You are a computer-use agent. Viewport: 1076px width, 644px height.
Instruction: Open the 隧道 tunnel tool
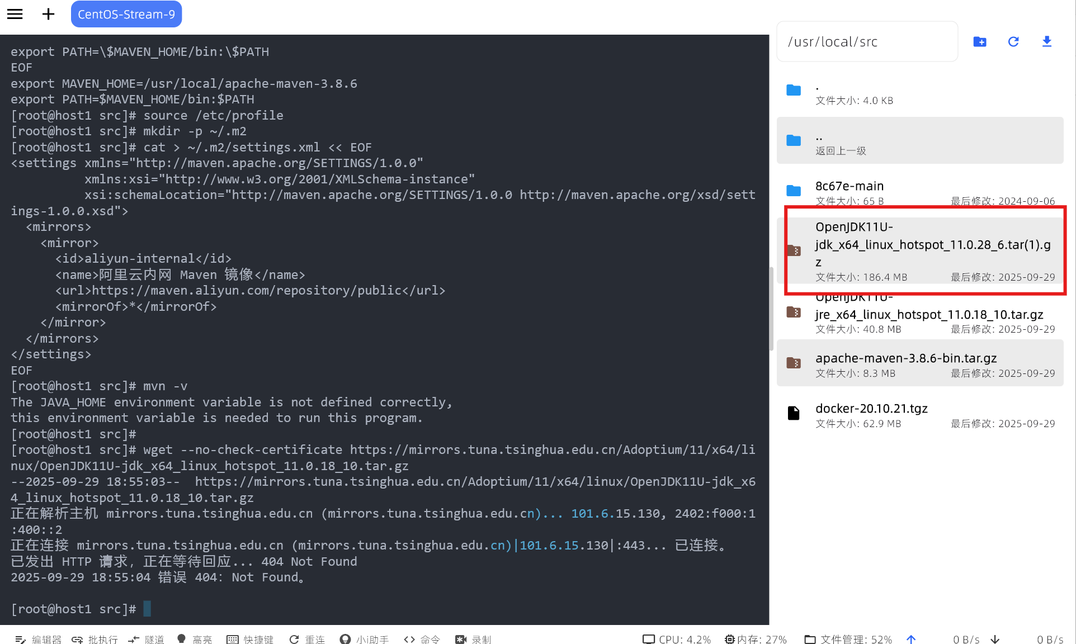(x=146, y=639)
